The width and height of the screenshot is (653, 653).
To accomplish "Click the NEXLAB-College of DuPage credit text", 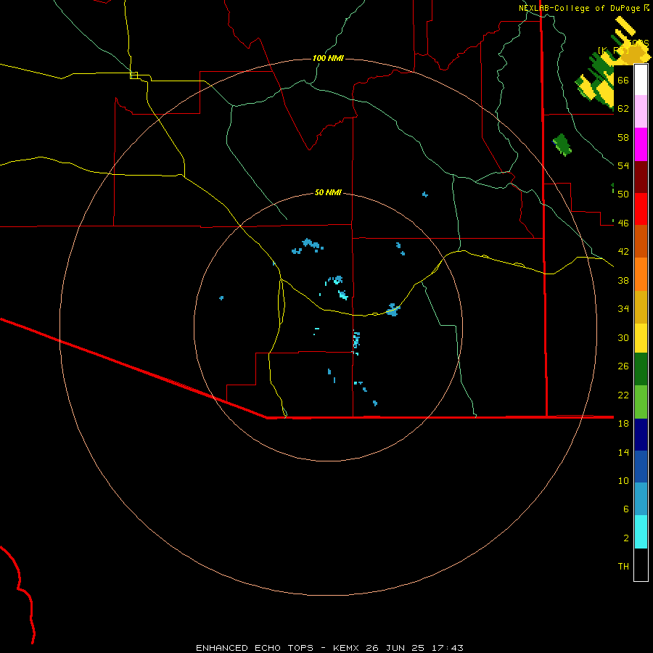I will pos(580,8).
